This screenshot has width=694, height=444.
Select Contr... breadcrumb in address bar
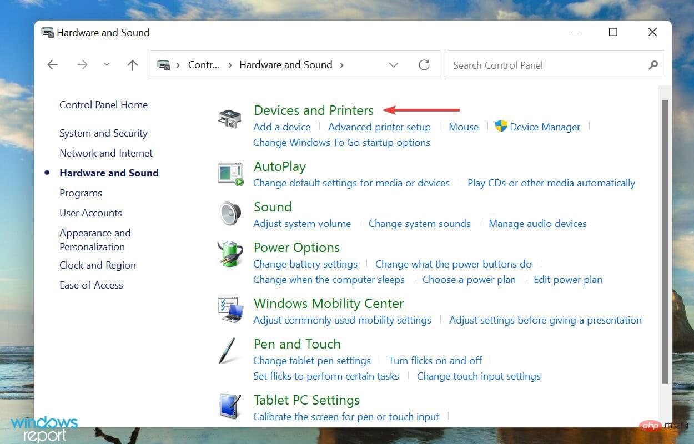pyautogui.click(x=204, y=65)
